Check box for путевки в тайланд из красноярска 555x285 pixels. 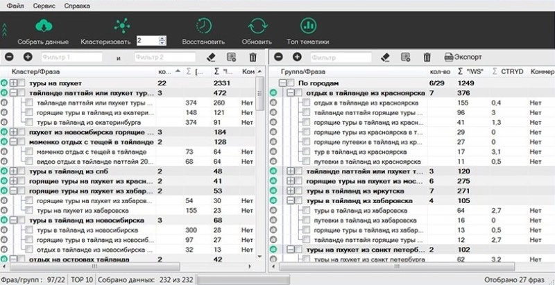click(x=307, y=162)
